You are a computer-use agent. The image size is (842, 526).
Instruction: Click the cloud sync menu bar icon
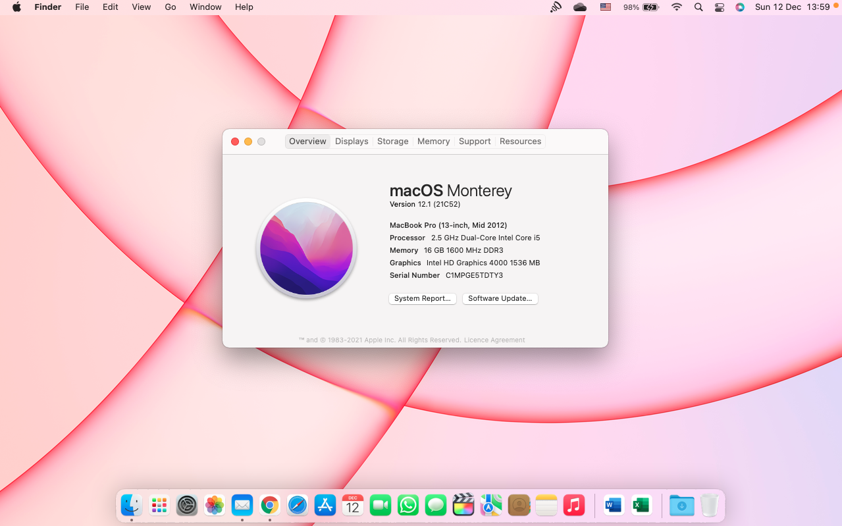pos(580,7)
